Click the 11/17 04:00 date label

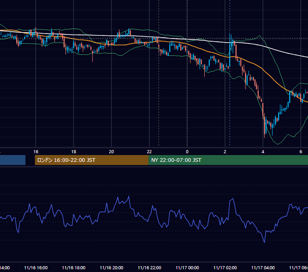coord(263,267)
